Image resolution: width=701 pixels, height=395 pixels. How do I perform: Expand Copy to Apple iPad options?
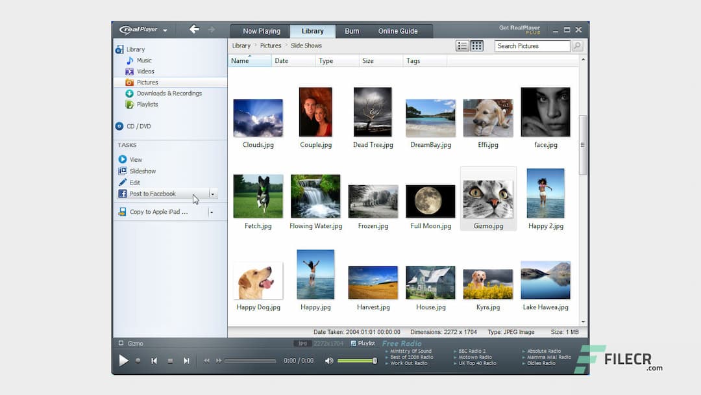pos(212,212)
